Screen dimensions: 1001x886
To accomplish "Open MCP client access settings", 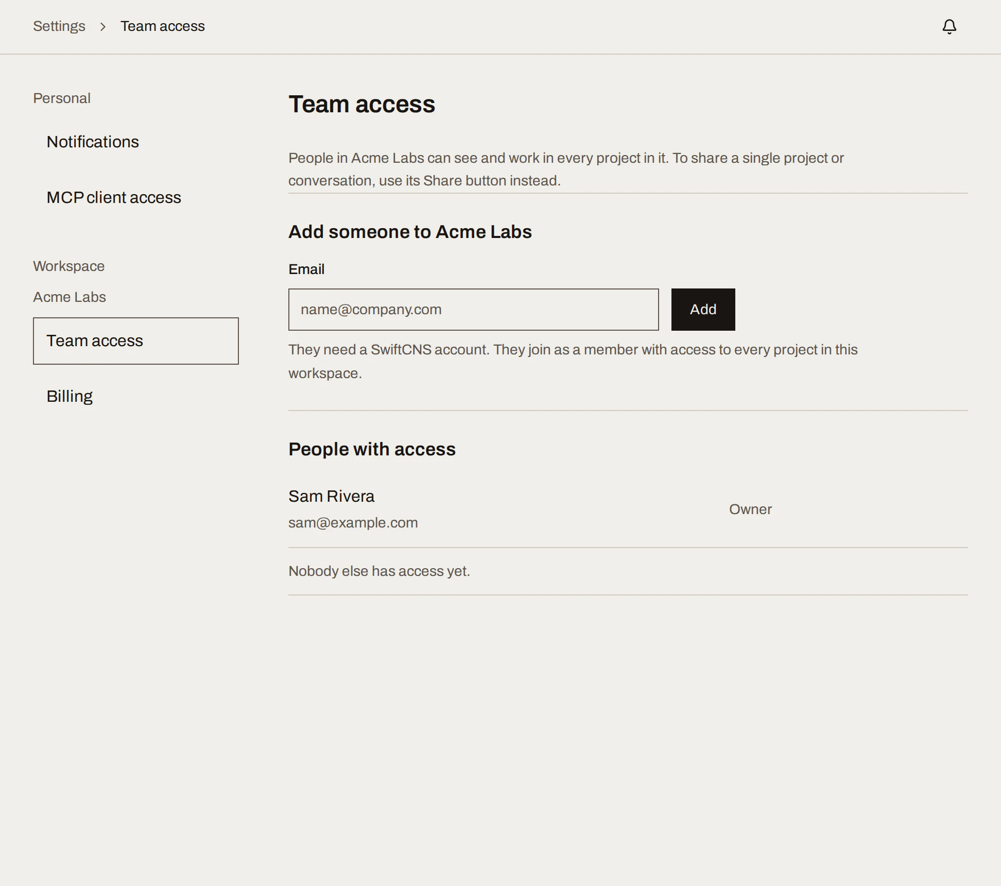I will (x=136, y=197).
